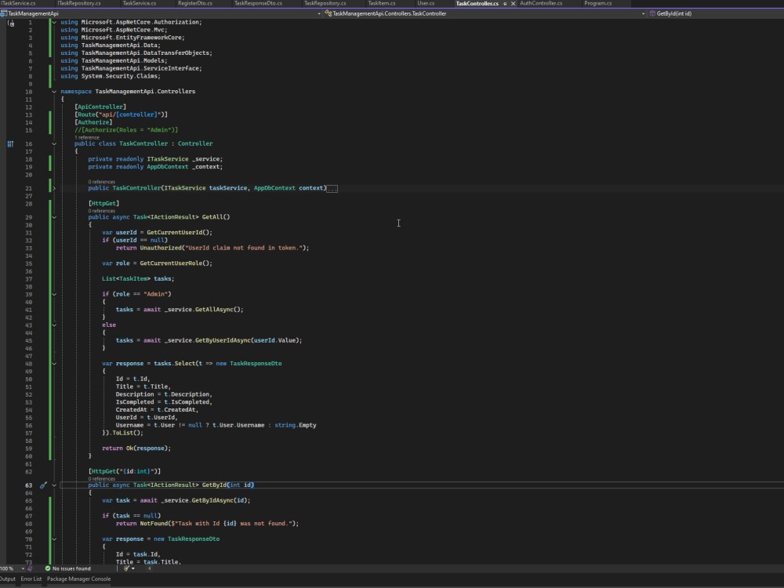The width and height of the screenshot is (784, 588).
Task: Open the code cleanup dropdown arrow
Action: click(133, 568)
